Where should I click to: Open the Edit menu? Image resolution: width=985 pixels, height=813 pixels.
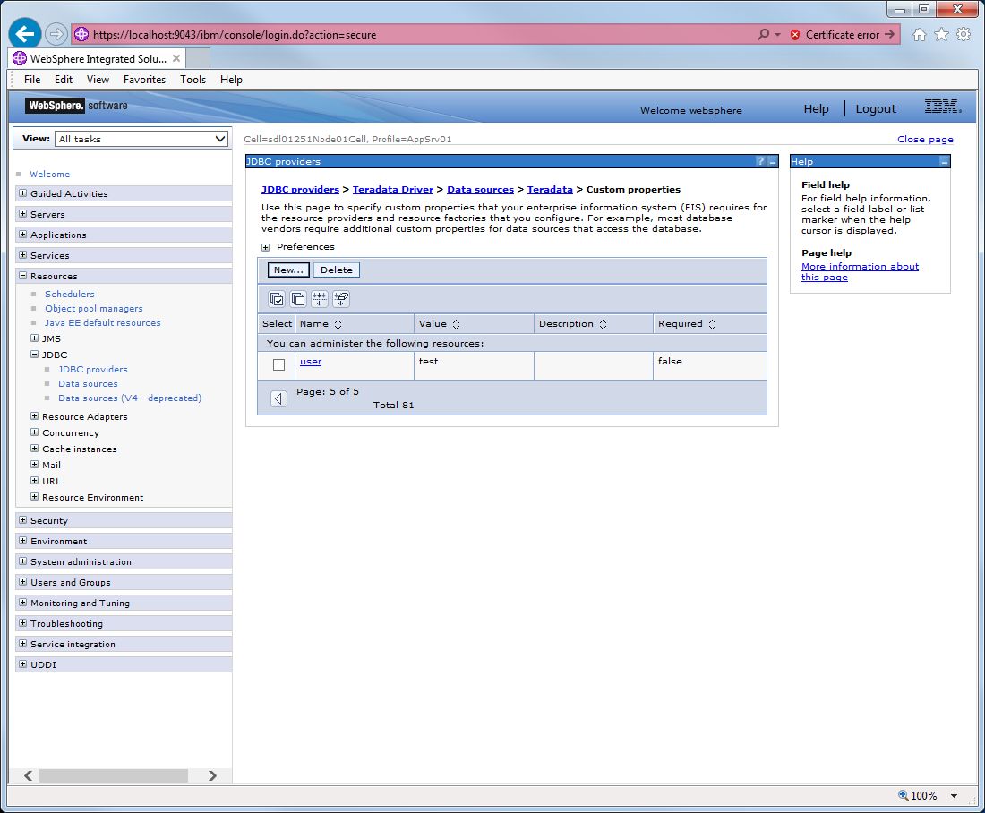click(x=64, y=79)
